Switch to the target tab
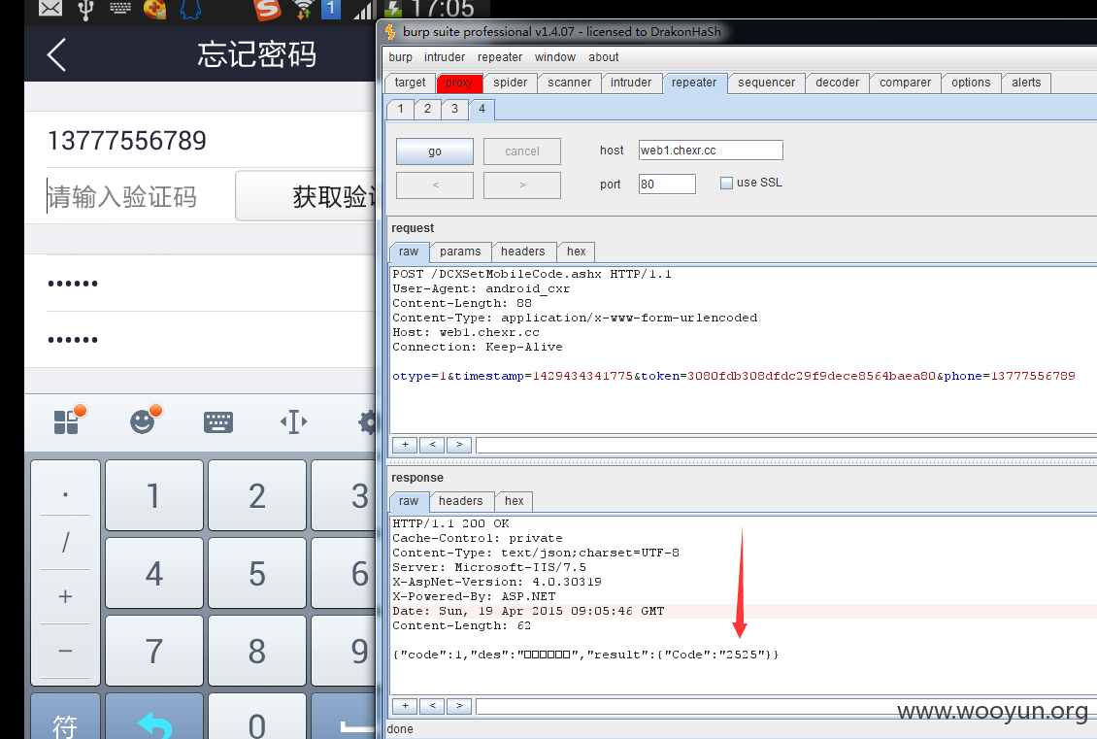This screenshot has width=1097, height=739. pos(410,83)
